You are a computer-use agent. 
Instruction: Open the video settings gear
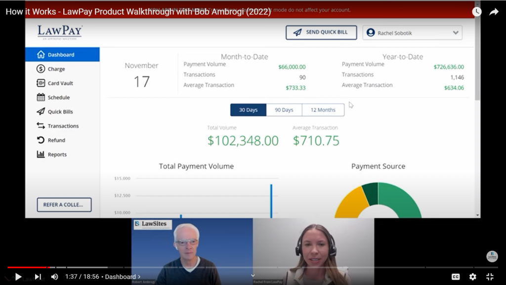(473, 277)
